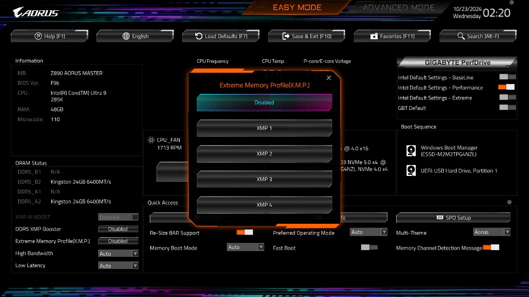Select XMP 4 profile
The width and height of the screenshot is (529, 297).
264,205
